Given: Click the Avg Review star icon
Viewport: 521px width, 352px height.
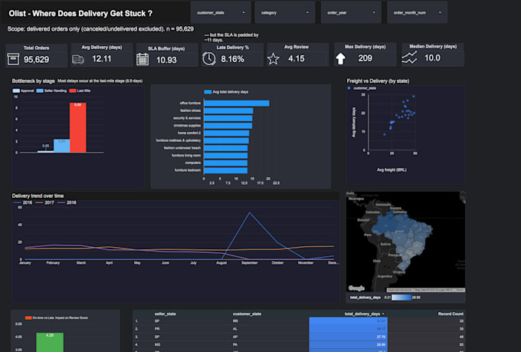Looking at the screenshot, I should click(x=273, y=59).
